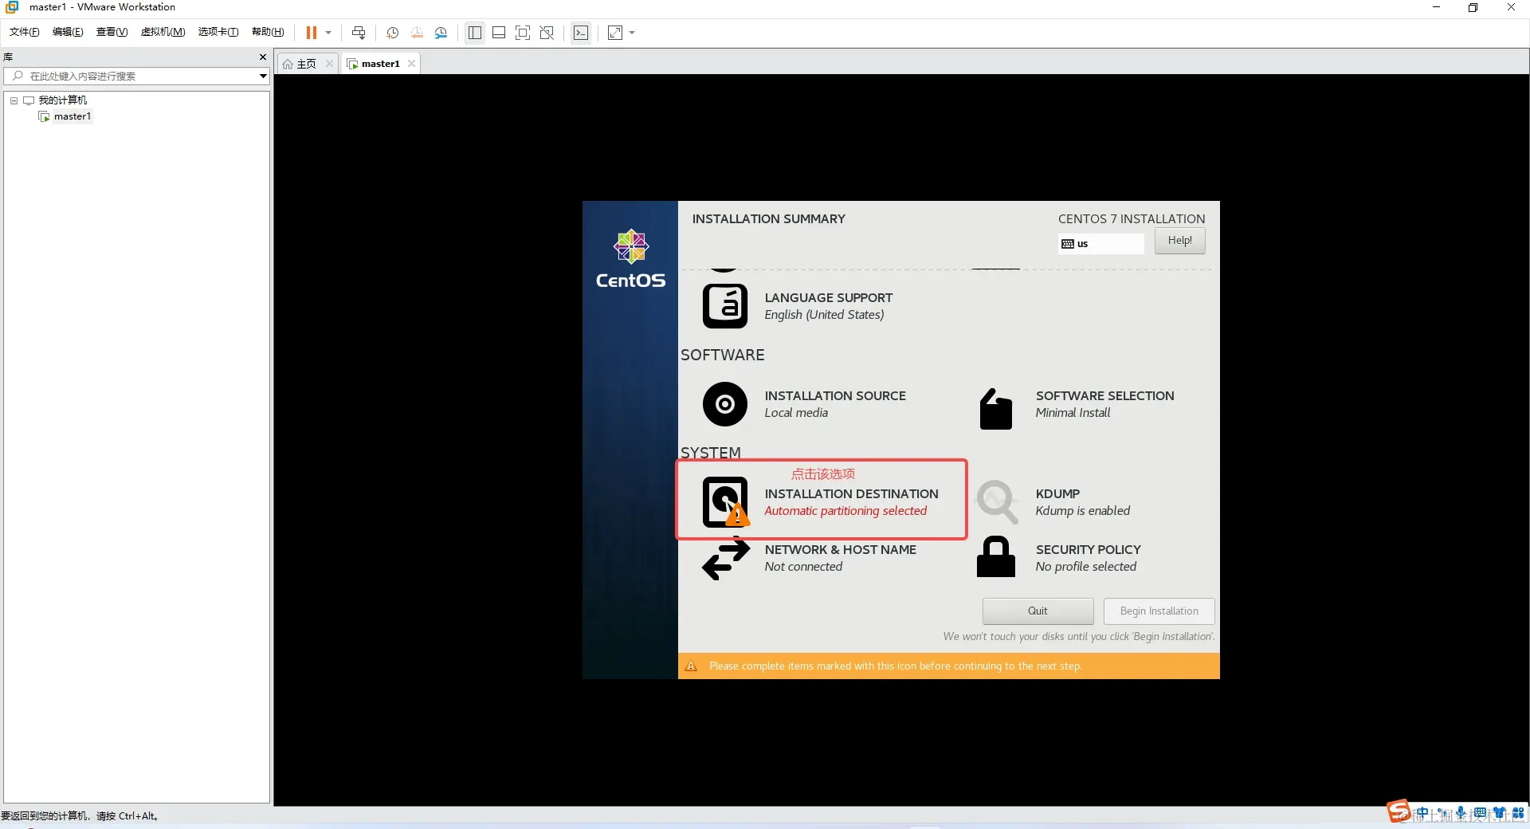Viewport: 1530px width, 829px height.
Task: Open SOFTWARE SELECTION Minimal Install
Action: coord(1104,404)
